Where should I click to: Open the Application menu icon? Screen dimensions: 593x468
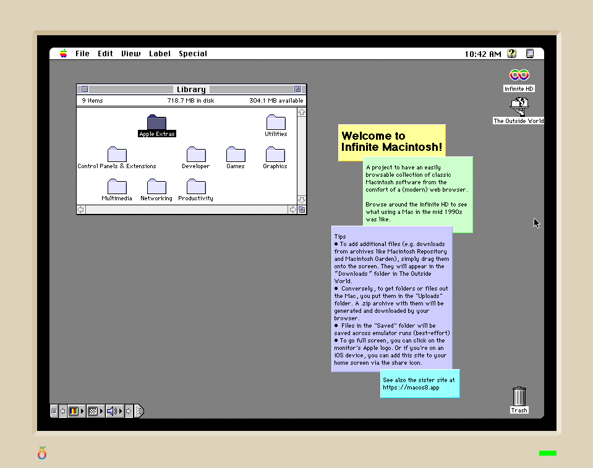tap(530, 54)
